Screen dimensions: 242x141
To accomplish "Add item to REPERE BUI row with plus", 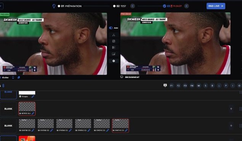I will point(231,109).
